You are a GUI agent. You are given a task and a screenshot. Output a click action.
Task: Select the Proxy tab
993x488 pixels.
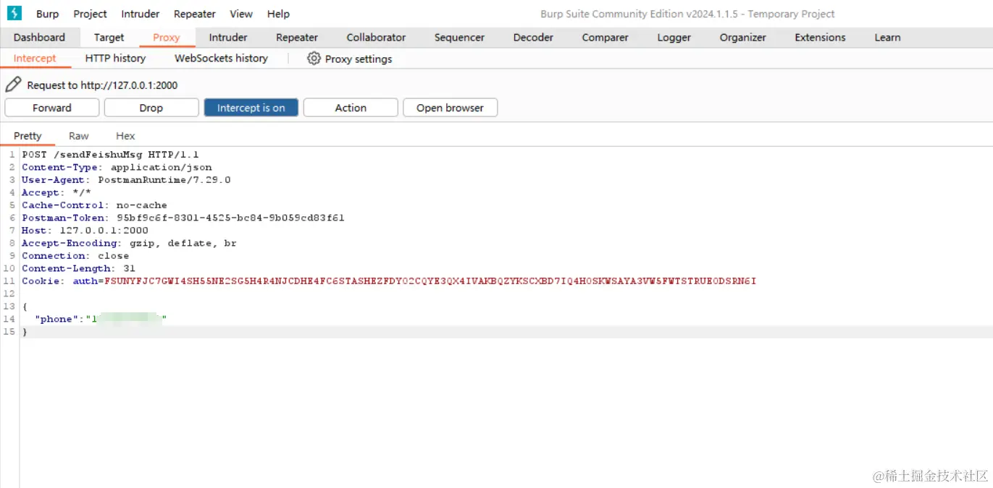click(167, 38)
